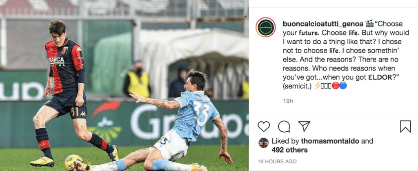
Task: Open comments via speech bubble icon
Action: [x=284, y=126]
